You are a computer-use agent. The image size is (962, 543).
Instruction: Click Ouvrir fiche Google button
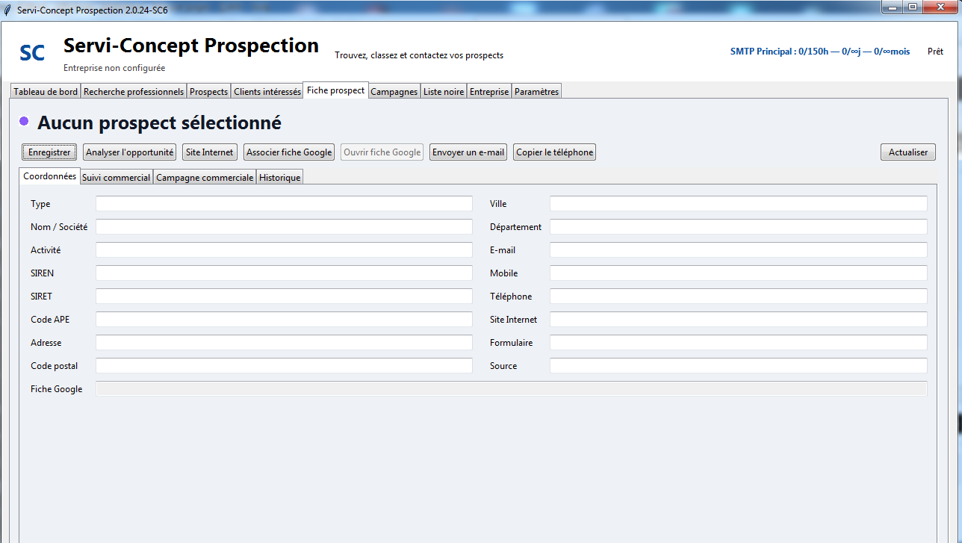[x=382, y=152]
